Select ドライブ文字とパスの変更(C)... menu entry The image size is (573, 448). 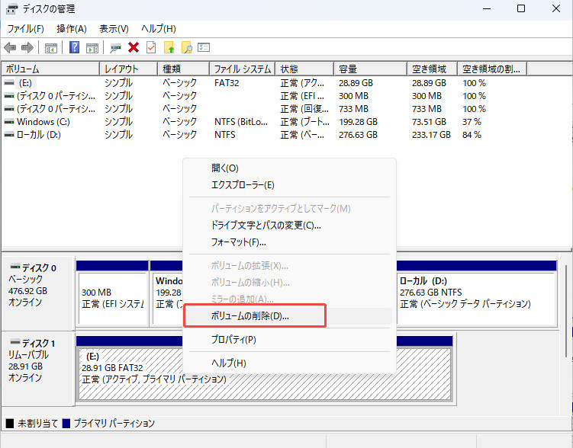pyautogui.click(x=289, y=226)
